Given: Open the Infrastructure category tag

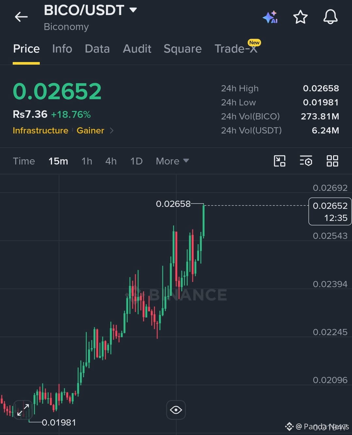Looking at the screenshot, I should (40, 131).
